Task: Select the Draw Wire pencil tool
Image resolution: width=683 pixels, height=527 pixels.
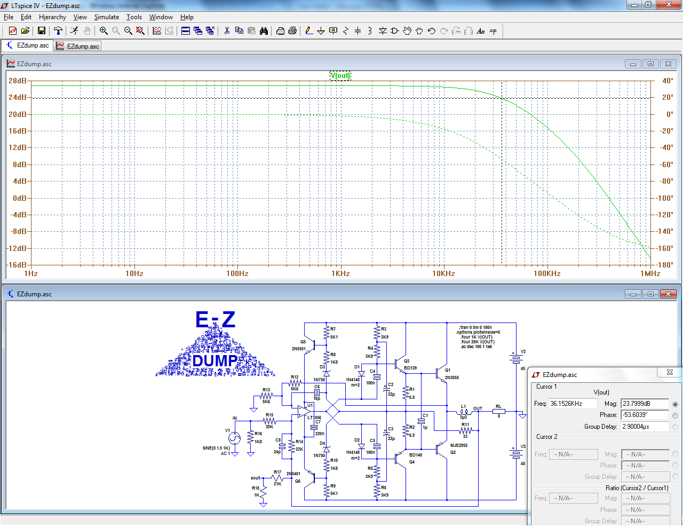Action: coord(308,31)
